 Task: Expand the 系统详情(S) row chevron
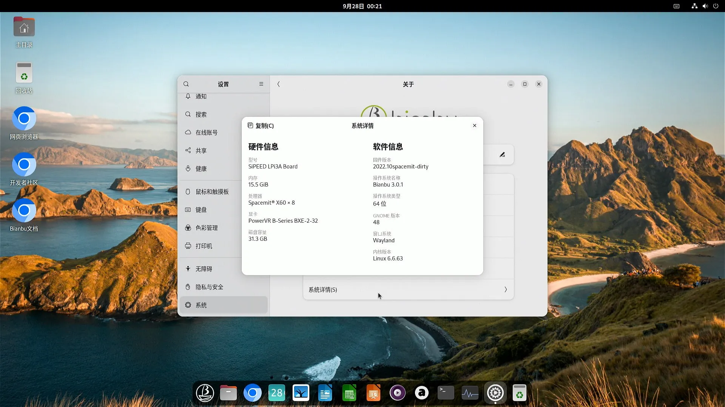click(506, 289)
